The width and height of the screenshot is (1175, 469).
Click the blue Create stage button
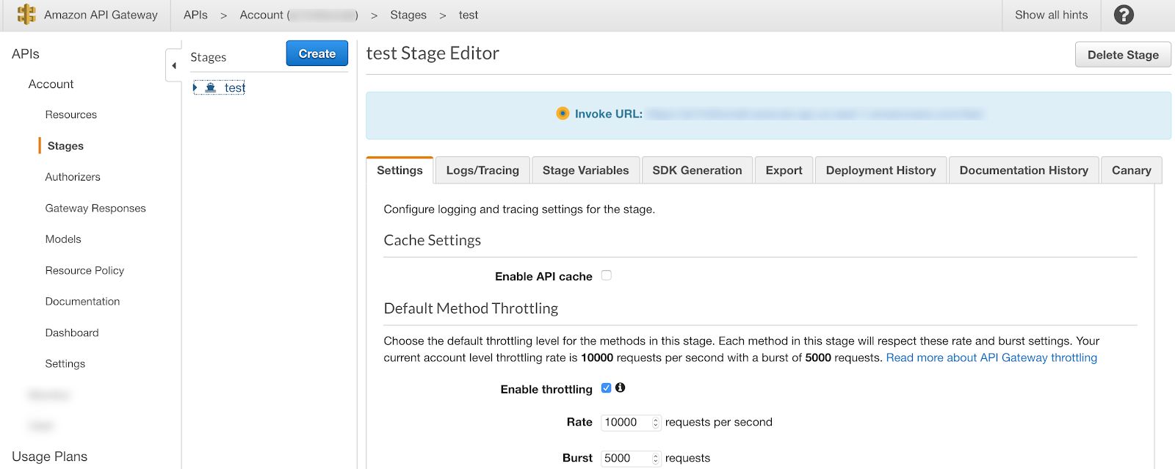click(x=317, y=54)
